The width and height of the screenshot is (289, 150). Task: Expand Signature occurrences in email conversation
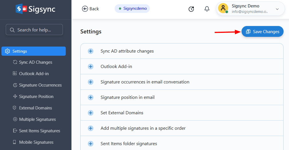point(91,82)
